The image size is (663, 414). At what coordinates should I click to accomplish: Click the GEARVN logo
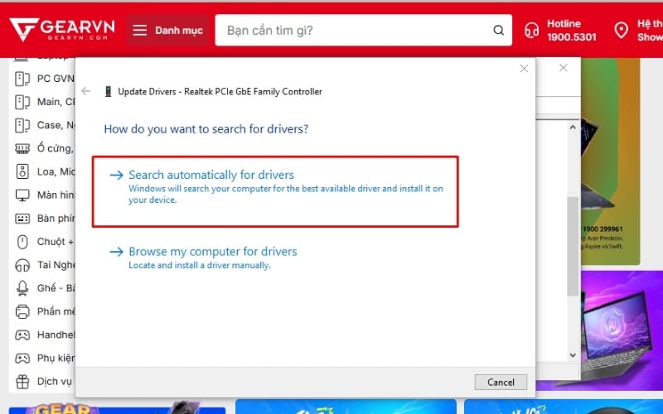coord(62,30)
